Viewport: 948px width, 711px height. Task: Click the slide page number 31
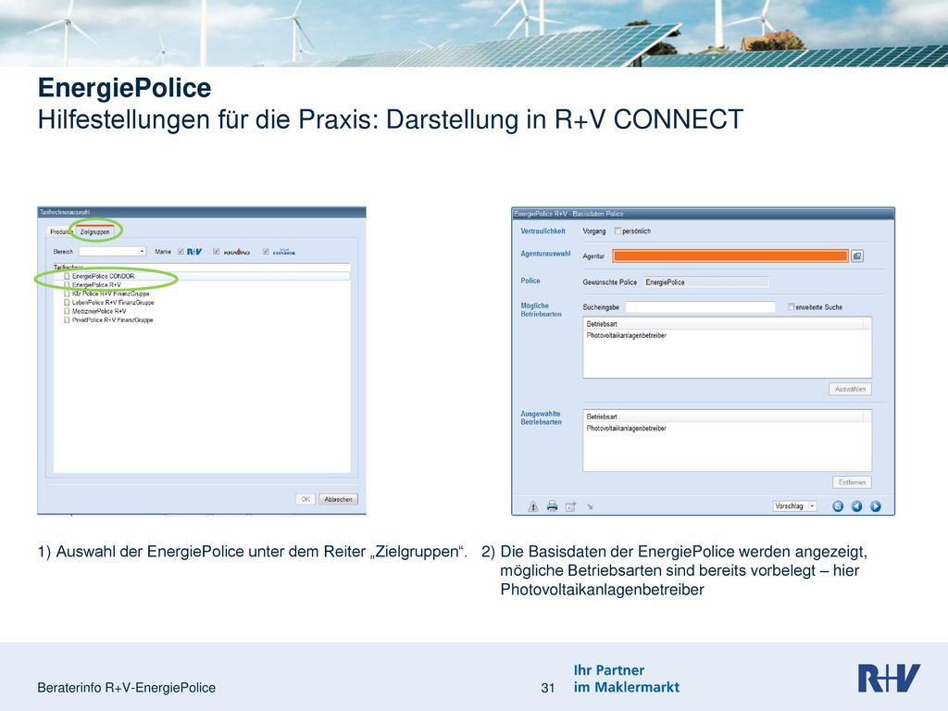[x=548, y=688]
